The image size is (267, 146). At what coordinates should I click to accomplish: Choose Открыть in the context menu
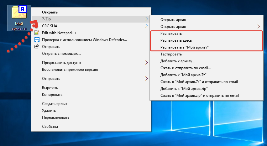click(x=91, y=12)
